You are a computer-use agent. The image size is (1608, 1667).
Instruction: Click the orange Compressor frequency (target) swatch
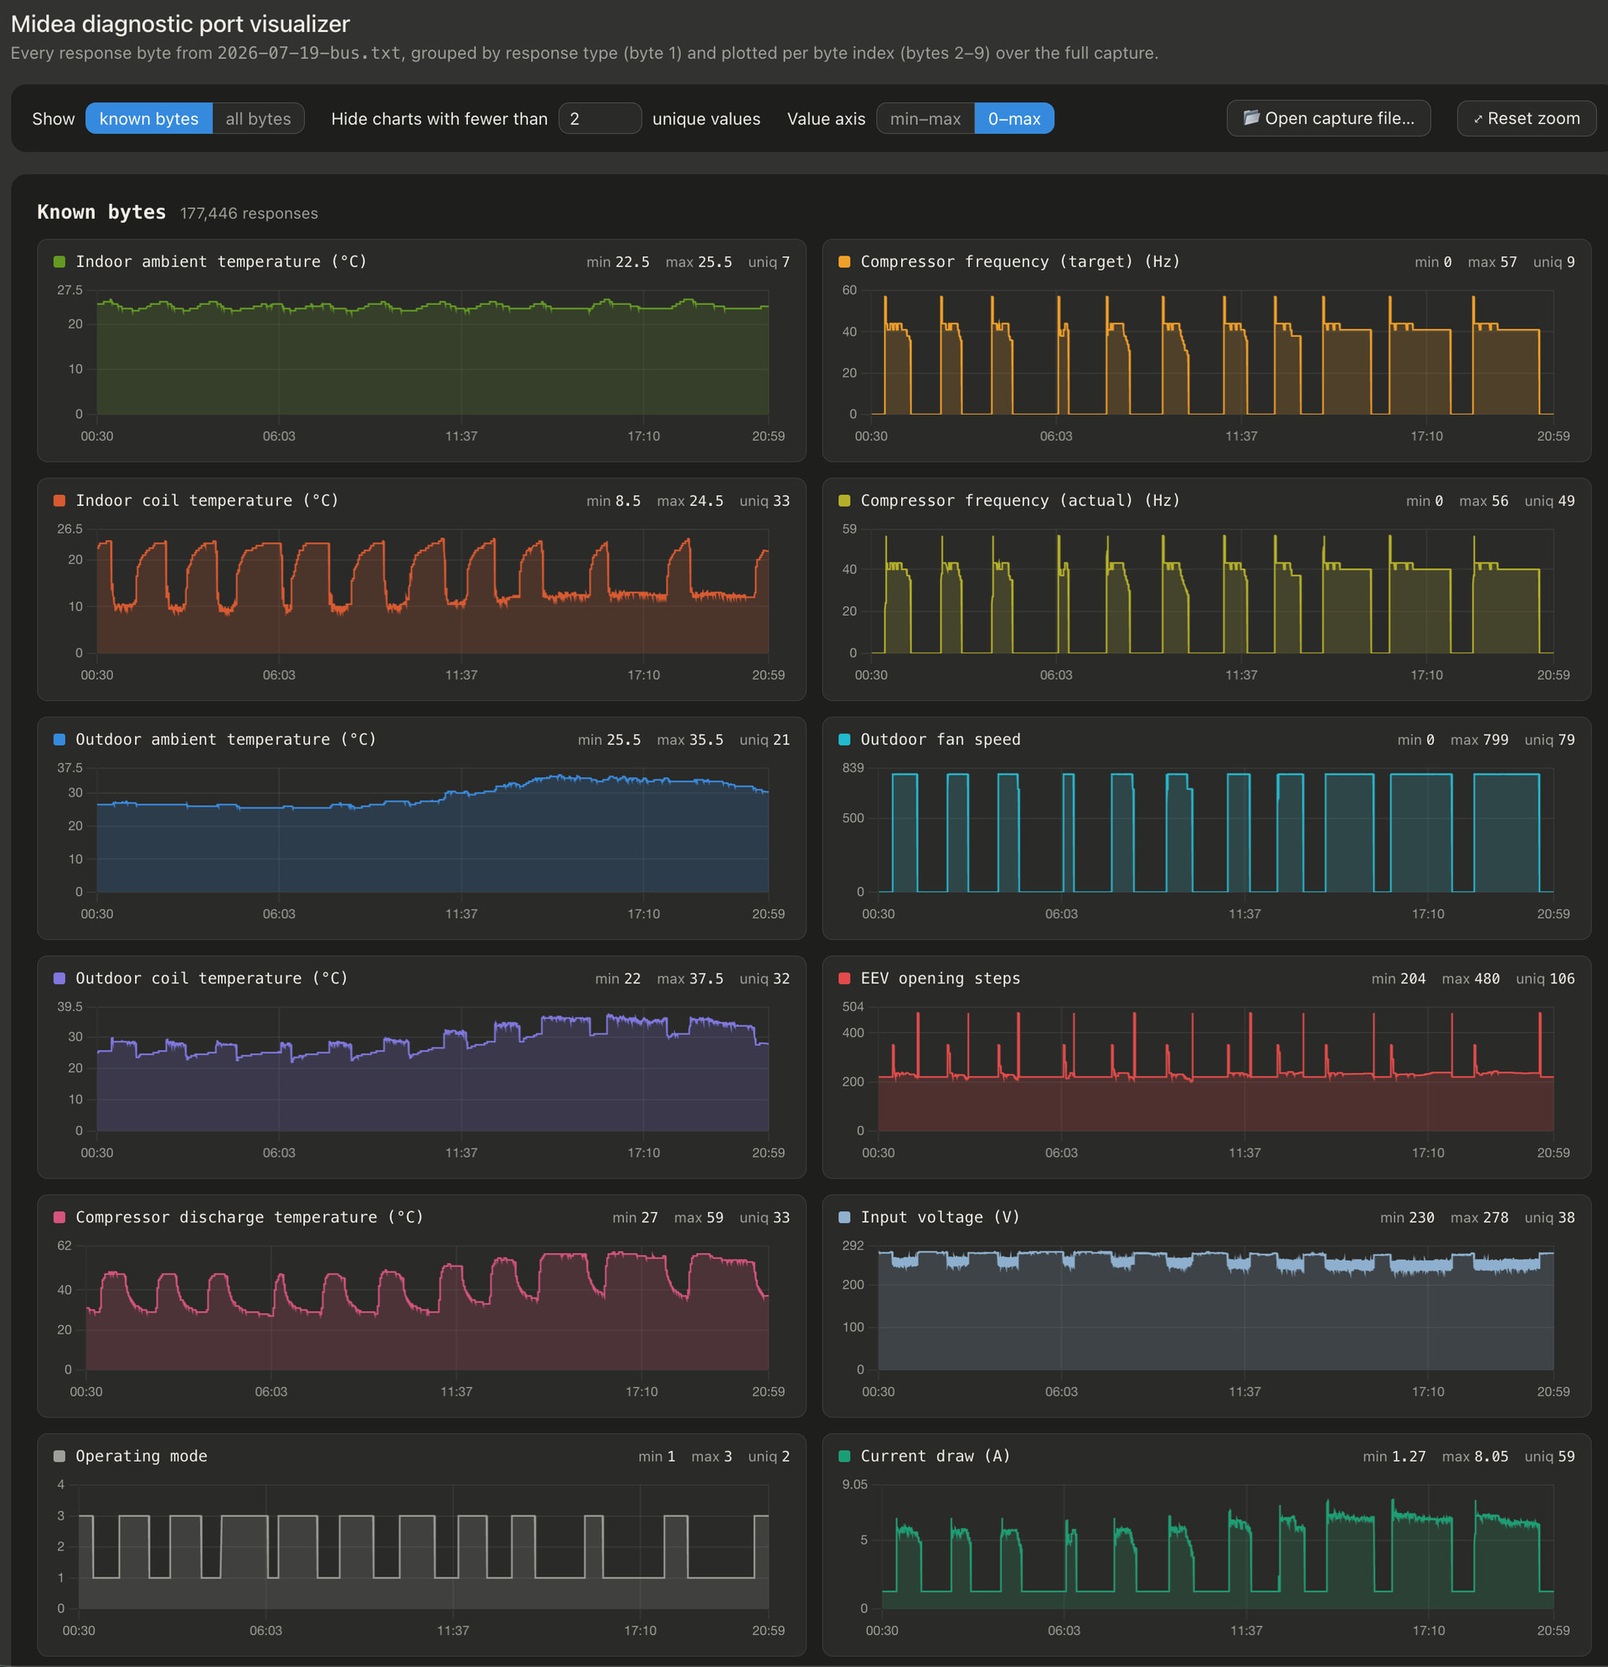coord(844,262)
